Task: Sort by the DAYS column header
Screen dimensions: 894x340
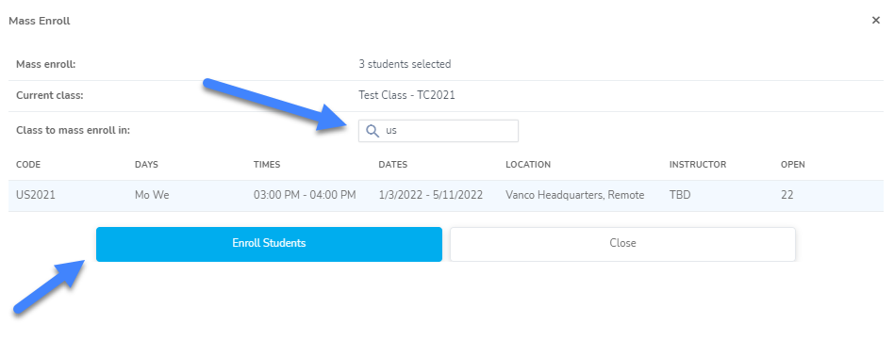Action: pyautogui.click(x=146, y=165)
